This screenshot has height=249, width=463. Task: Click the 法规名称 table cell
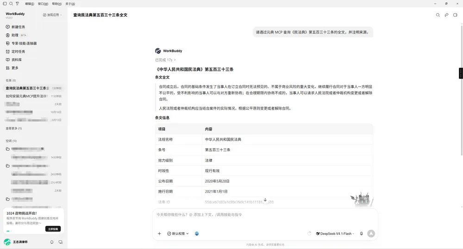pyautogui.click(x=179, y=140)
